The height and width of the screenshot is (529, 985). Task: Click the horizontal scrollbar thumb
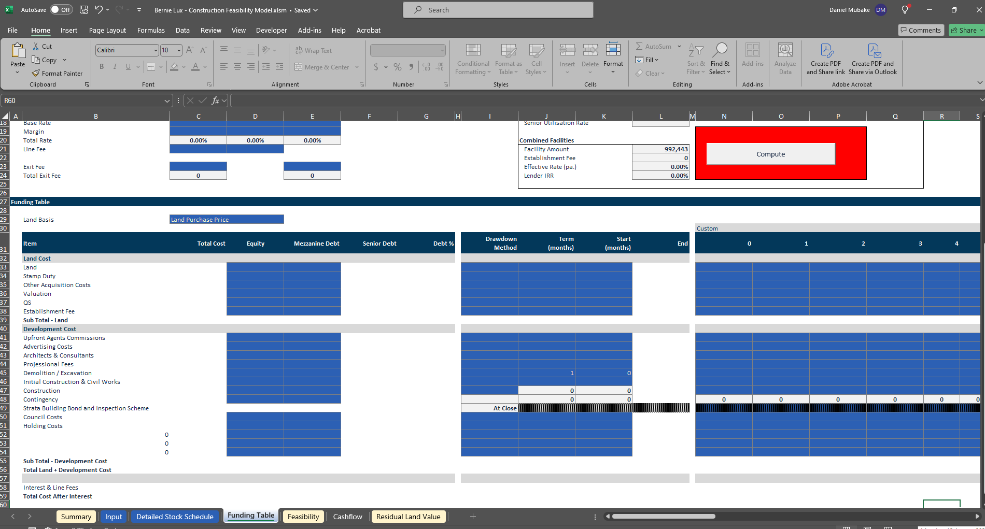pos(664,516)
